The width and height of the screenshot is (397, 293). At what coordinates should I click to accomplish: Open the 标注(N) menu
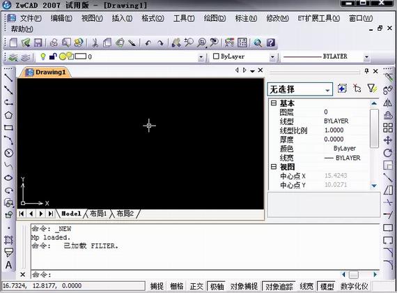(246, 18)
